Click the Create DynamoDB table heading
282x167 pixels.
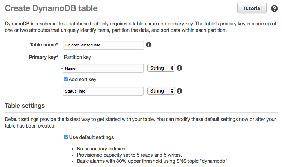(x=51, y=8)
